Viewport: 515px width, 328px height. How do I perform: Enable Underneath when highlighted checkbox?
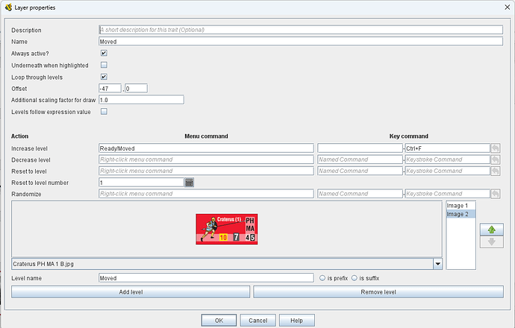[x=104, y=65]
